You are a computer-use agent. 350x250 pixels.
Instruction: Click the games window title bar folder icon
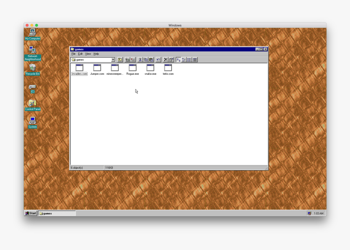pyautogui.click(x=72, y=49)
